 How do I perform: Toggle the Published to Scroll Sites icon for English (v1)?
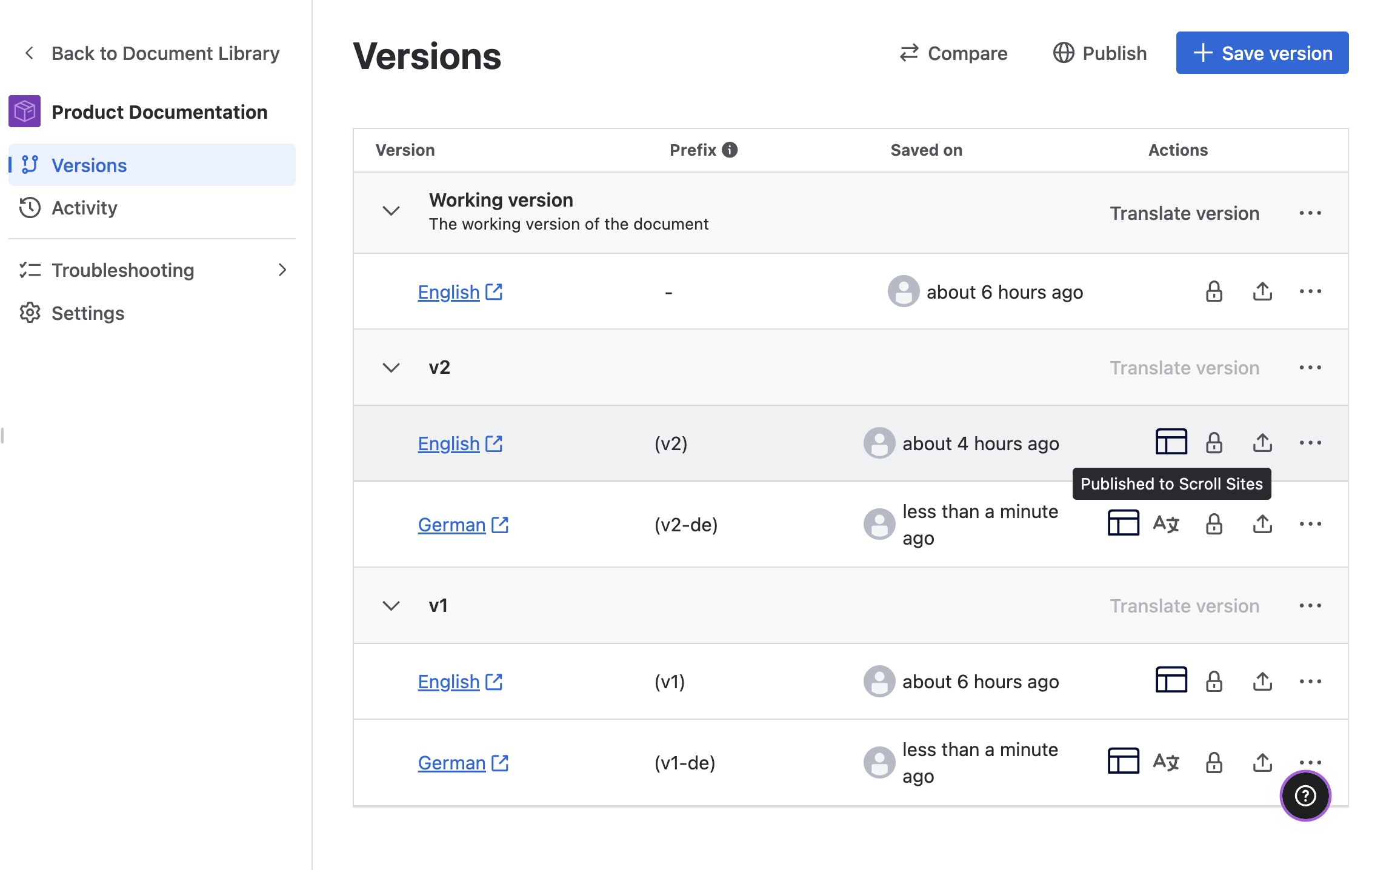1171,680
